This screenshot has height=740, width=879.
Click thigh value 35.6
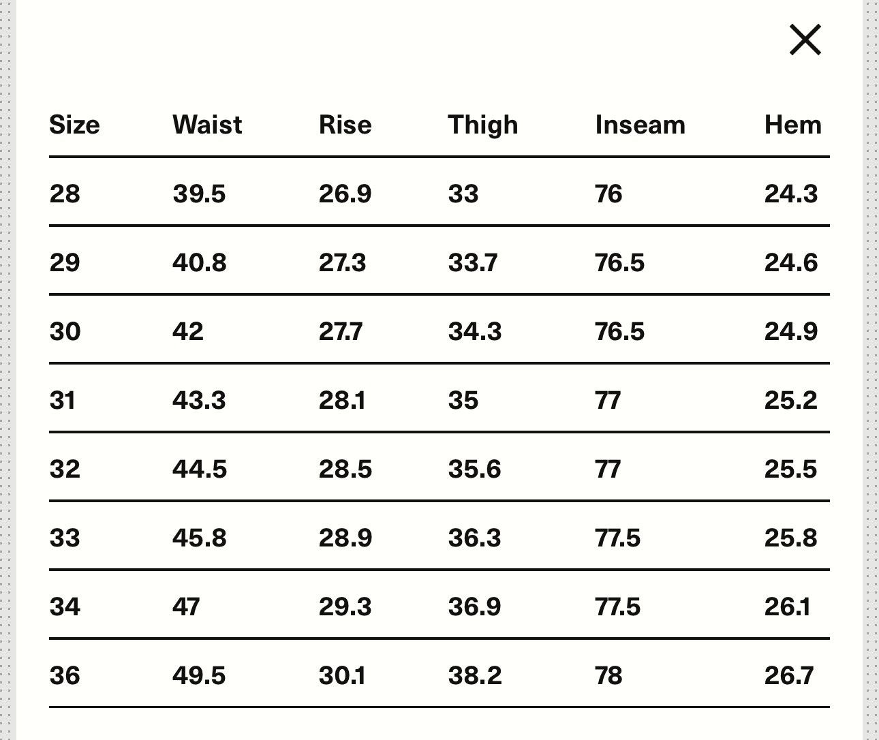click(474, 469)
